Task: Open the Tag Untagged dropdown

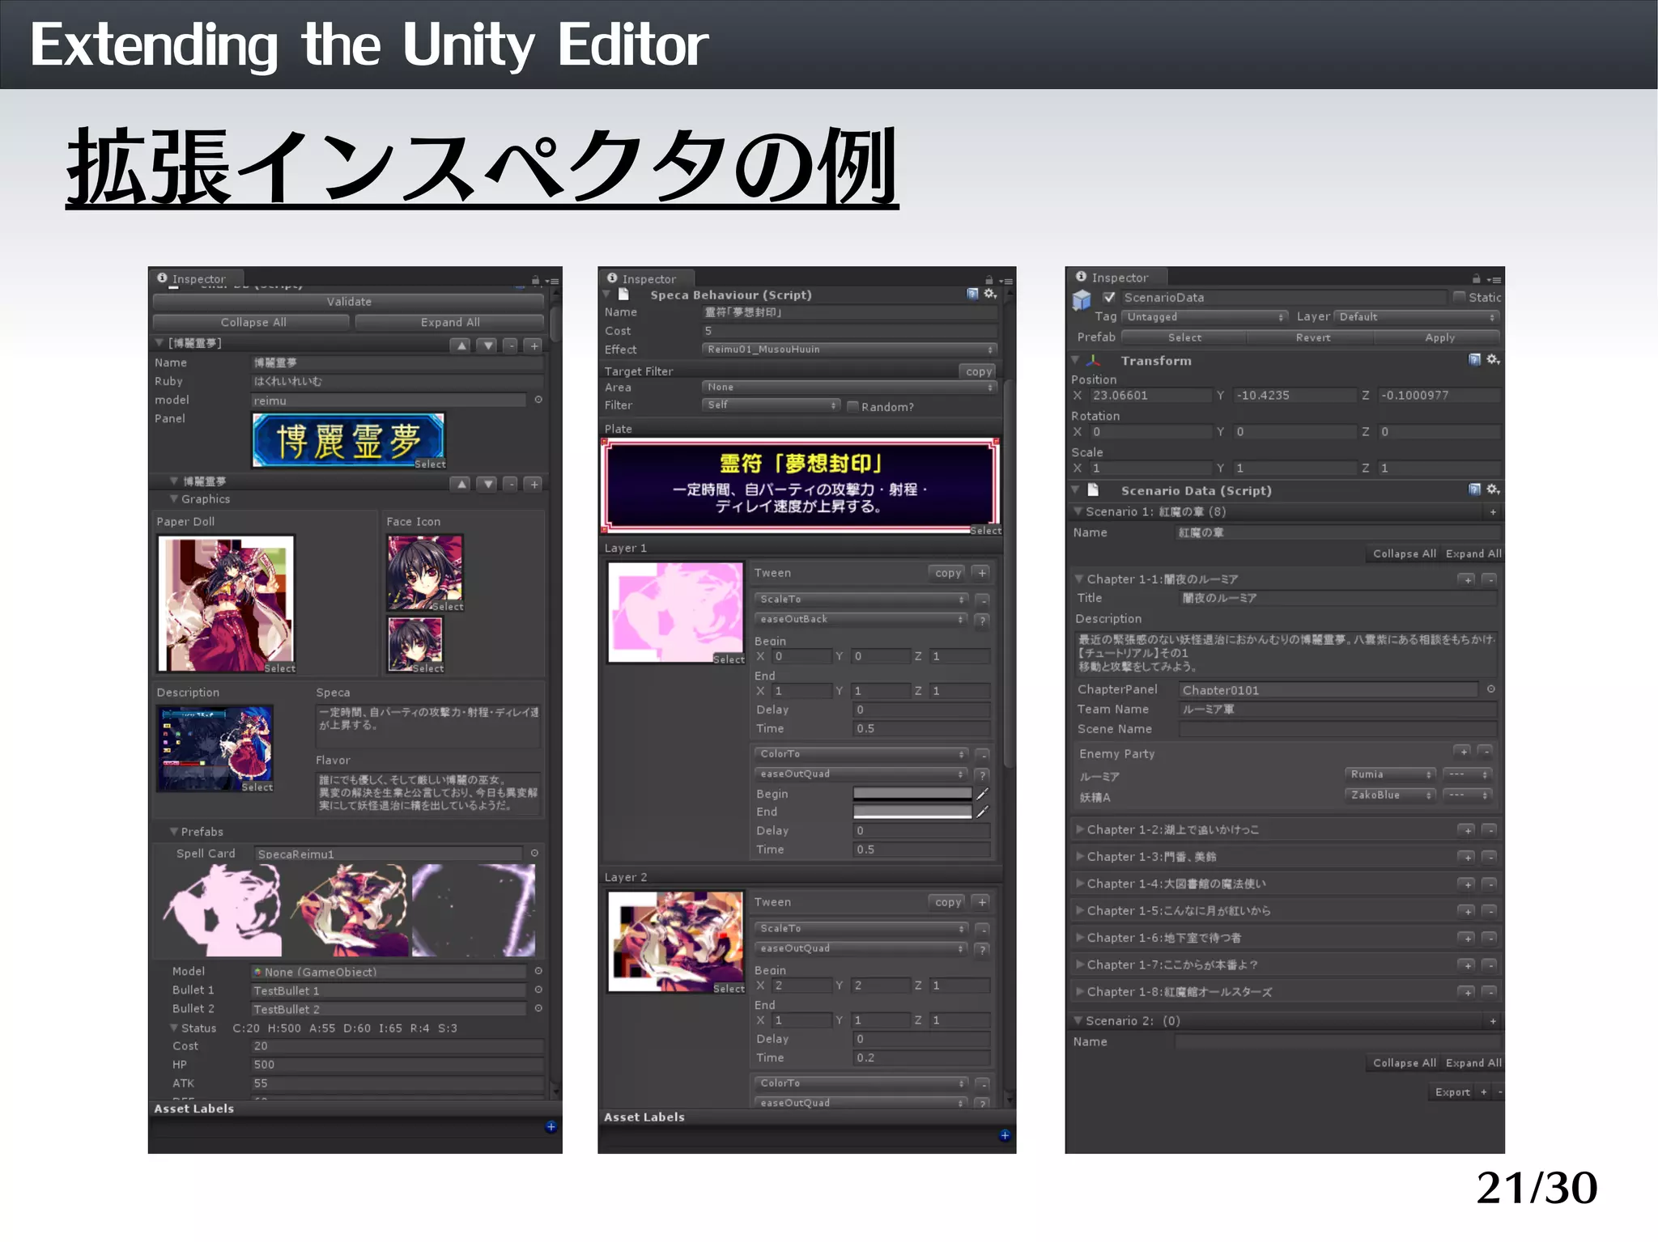Action: coord(1205,317)
